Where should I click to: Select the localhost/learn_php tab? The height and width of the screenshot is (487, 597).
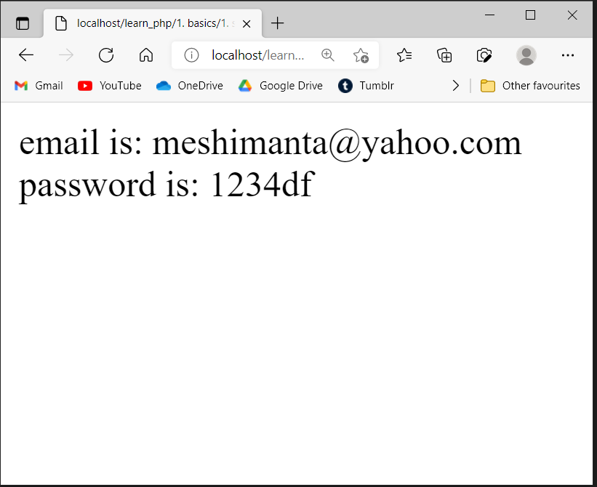145,23
